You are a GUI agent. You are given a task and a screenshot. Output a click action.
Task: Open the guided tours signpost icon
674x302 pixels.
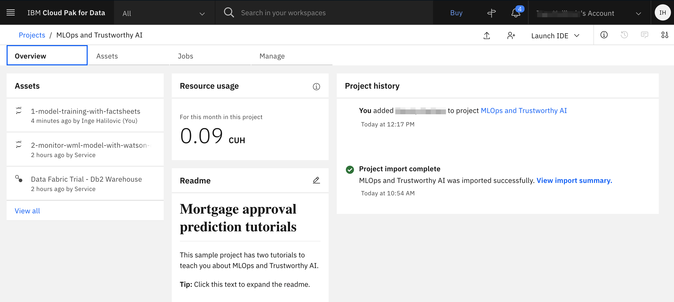[491, 13]
